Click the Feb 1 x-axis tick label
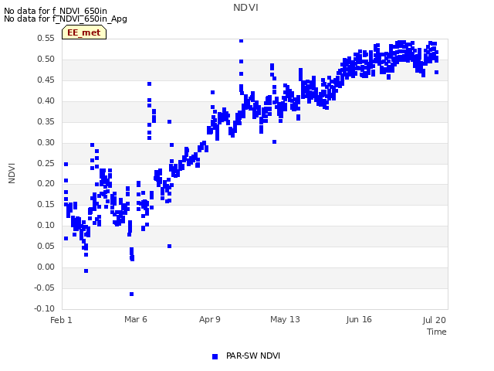 pyautogui.click(x=61, y=320)
